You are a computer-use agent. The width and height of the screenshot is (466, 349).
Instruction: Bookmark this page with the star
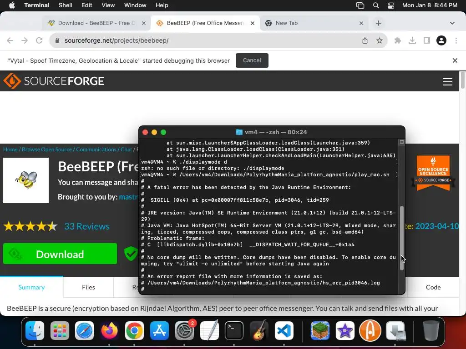[379, 40]
